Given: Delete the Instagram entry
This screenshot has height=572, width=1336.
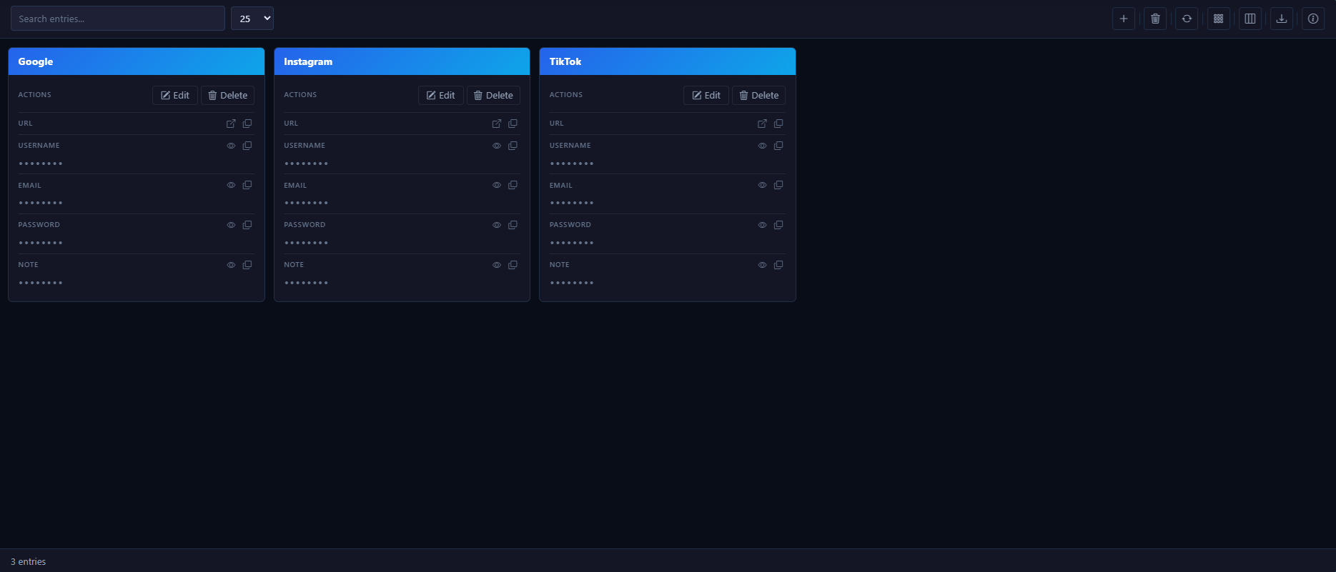Looking at the screenshot, I should 493,96.
